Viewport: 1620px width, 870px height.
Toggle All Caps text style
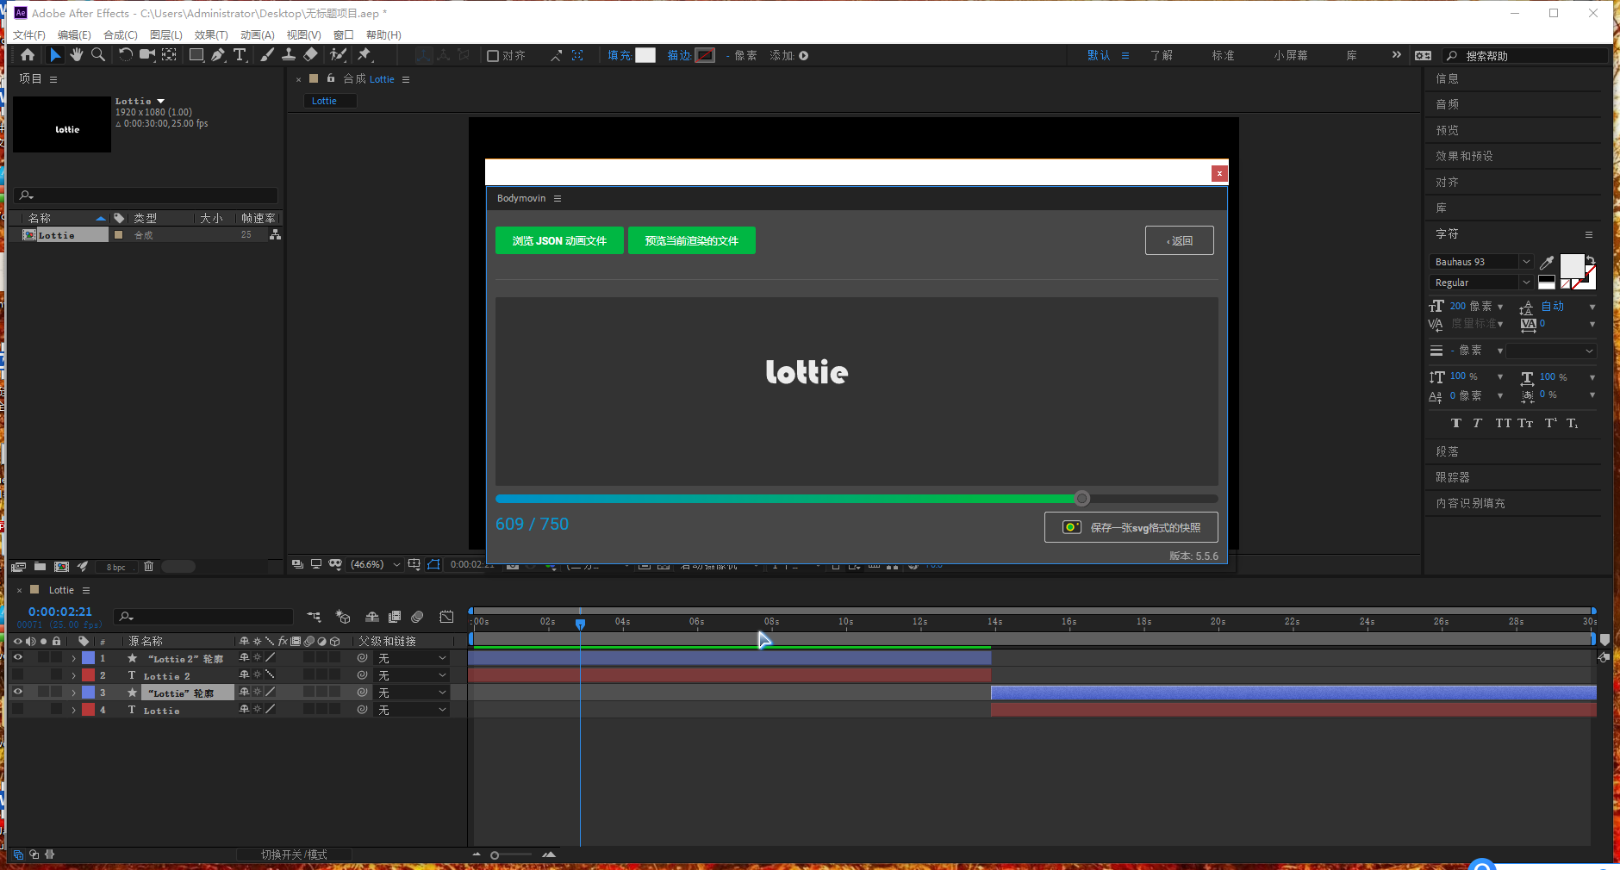pyautogui.click(x=1503, y=423)
